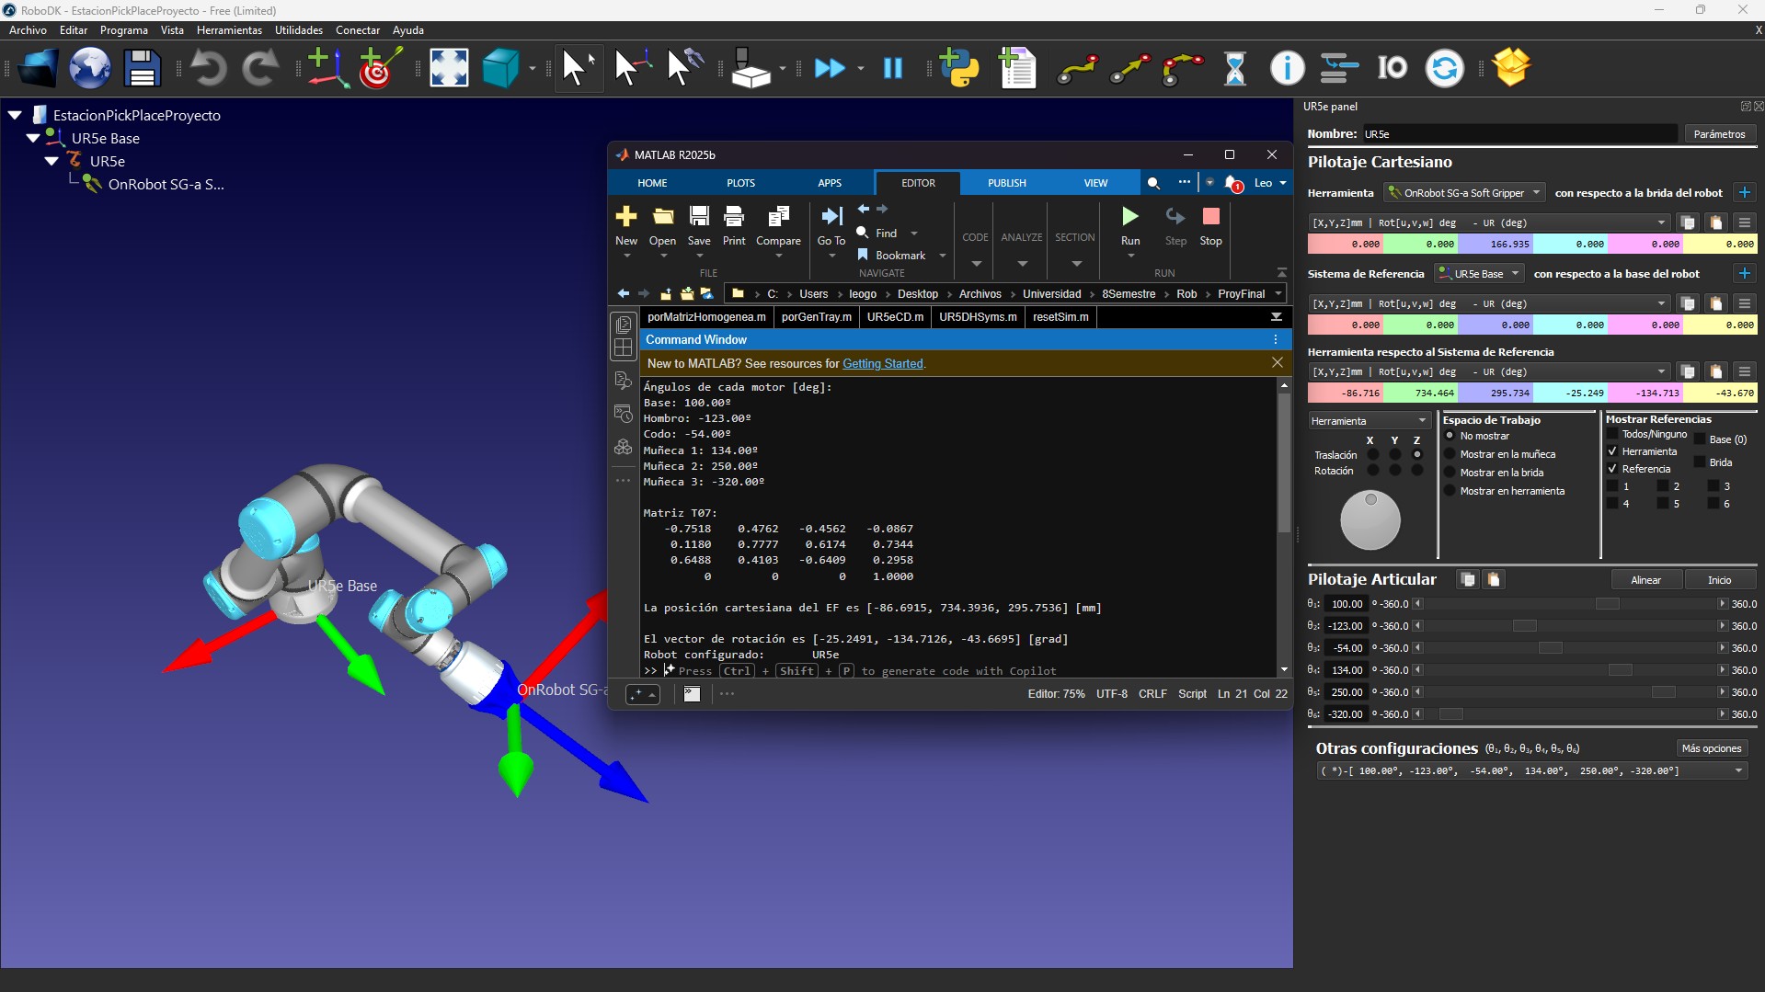Switch to the MATLAB PUBLISH tab
The height and width of the screenshot is (992, 1765).
[1007, 183]
